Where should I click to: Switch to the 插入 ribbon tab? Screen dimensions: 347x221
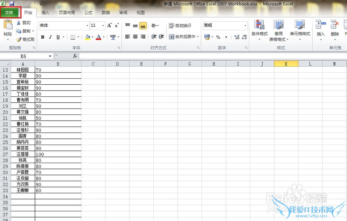45,12
